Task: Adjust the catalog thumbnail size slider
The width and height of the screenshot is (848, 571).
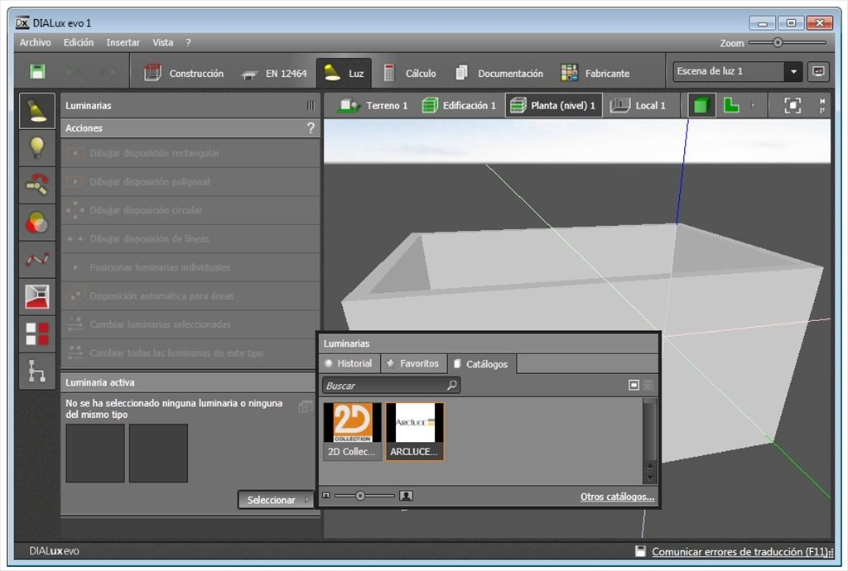Action: (359, 496)
